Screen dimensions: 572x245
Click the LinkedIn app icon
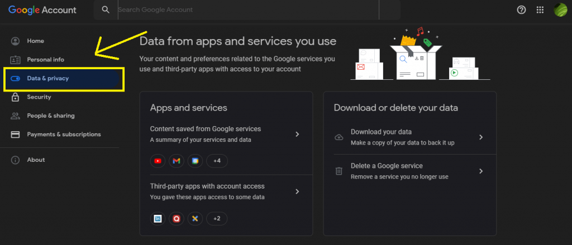click(x=158, y=218)
